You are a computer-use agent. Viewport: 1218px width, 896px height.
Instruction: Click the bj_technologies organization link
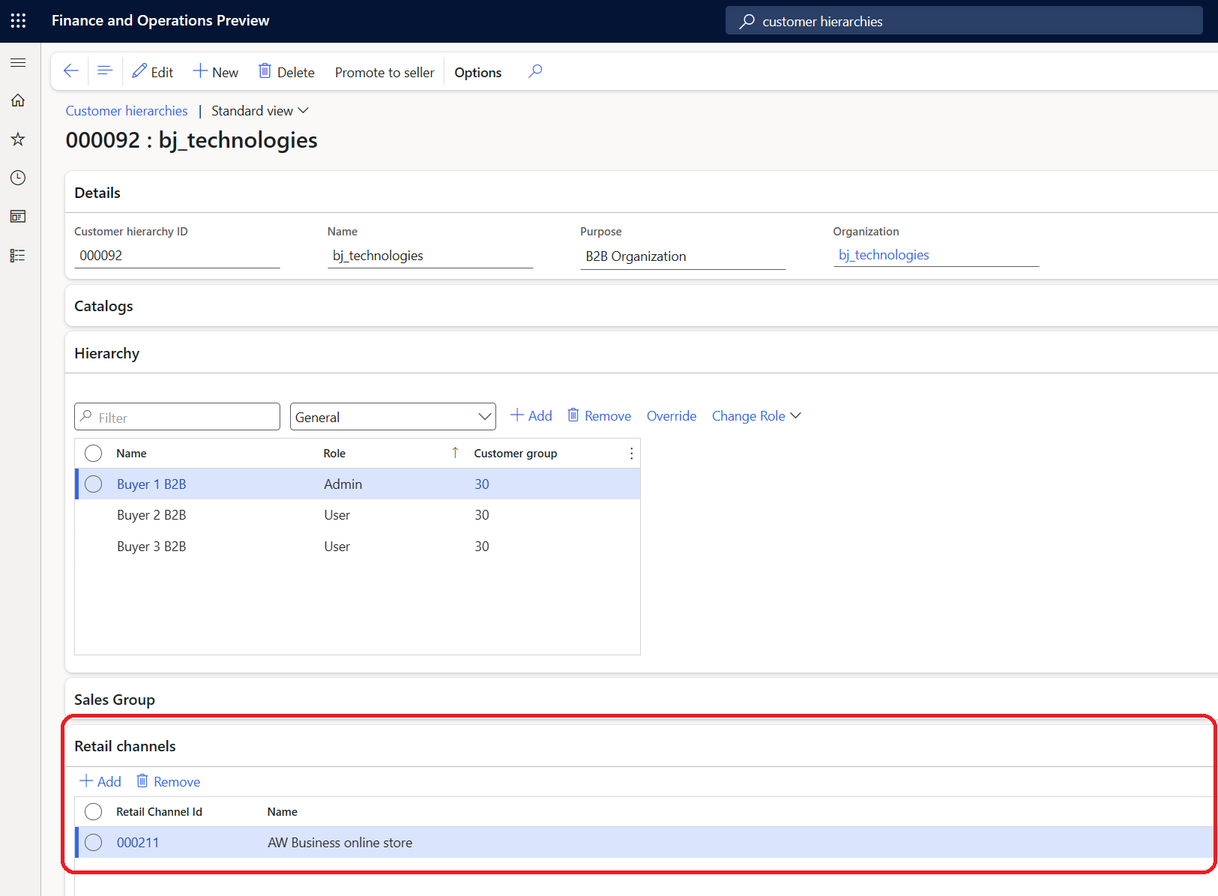884,255
